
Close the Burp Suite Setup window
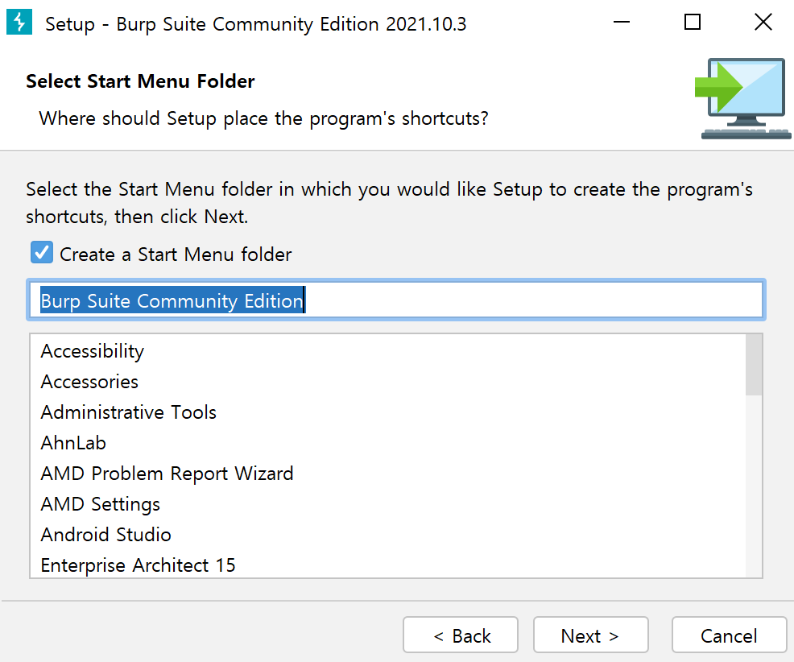tap(763, 22)
